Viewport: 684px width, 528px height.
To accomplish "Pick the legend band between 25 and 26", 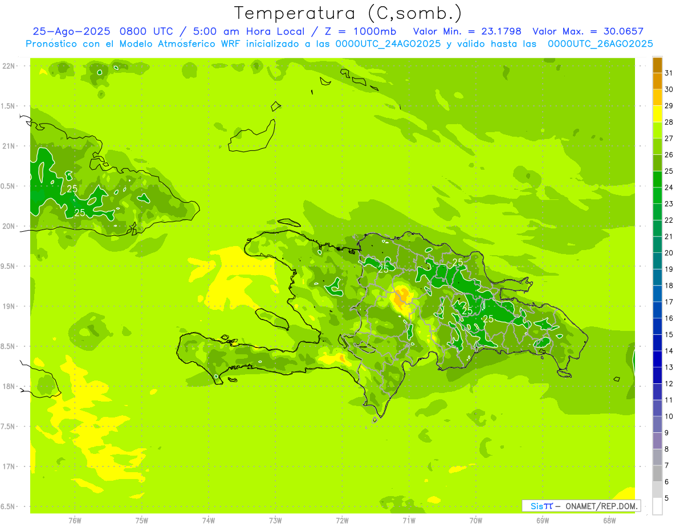I will click(657, 163).
